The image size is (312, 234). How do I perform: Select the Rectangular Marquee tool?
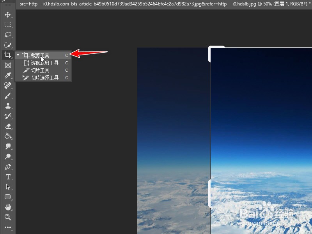point(8,25)
